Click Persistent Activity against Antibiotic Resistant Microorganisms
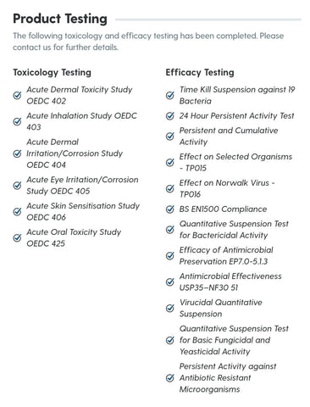 (x=228, y=377)
